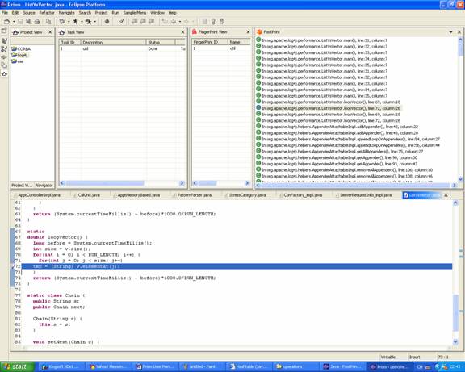This screenshot has height=372, width=465.
Task: Switch to the Yahoo! Messenger taskbar button
Action: [108, 366]
